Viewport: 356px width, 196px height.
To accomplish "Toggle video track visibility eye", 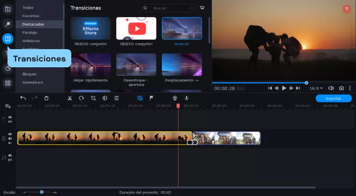I will coord(10,134).
